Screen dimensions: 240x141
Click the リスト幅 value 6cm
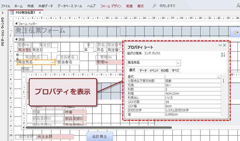tap(193, 106)
